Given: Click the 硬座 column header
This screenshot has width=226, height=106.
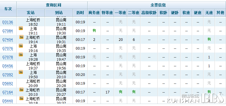Looking at the screenshot, I should click(x=198, y=13).
